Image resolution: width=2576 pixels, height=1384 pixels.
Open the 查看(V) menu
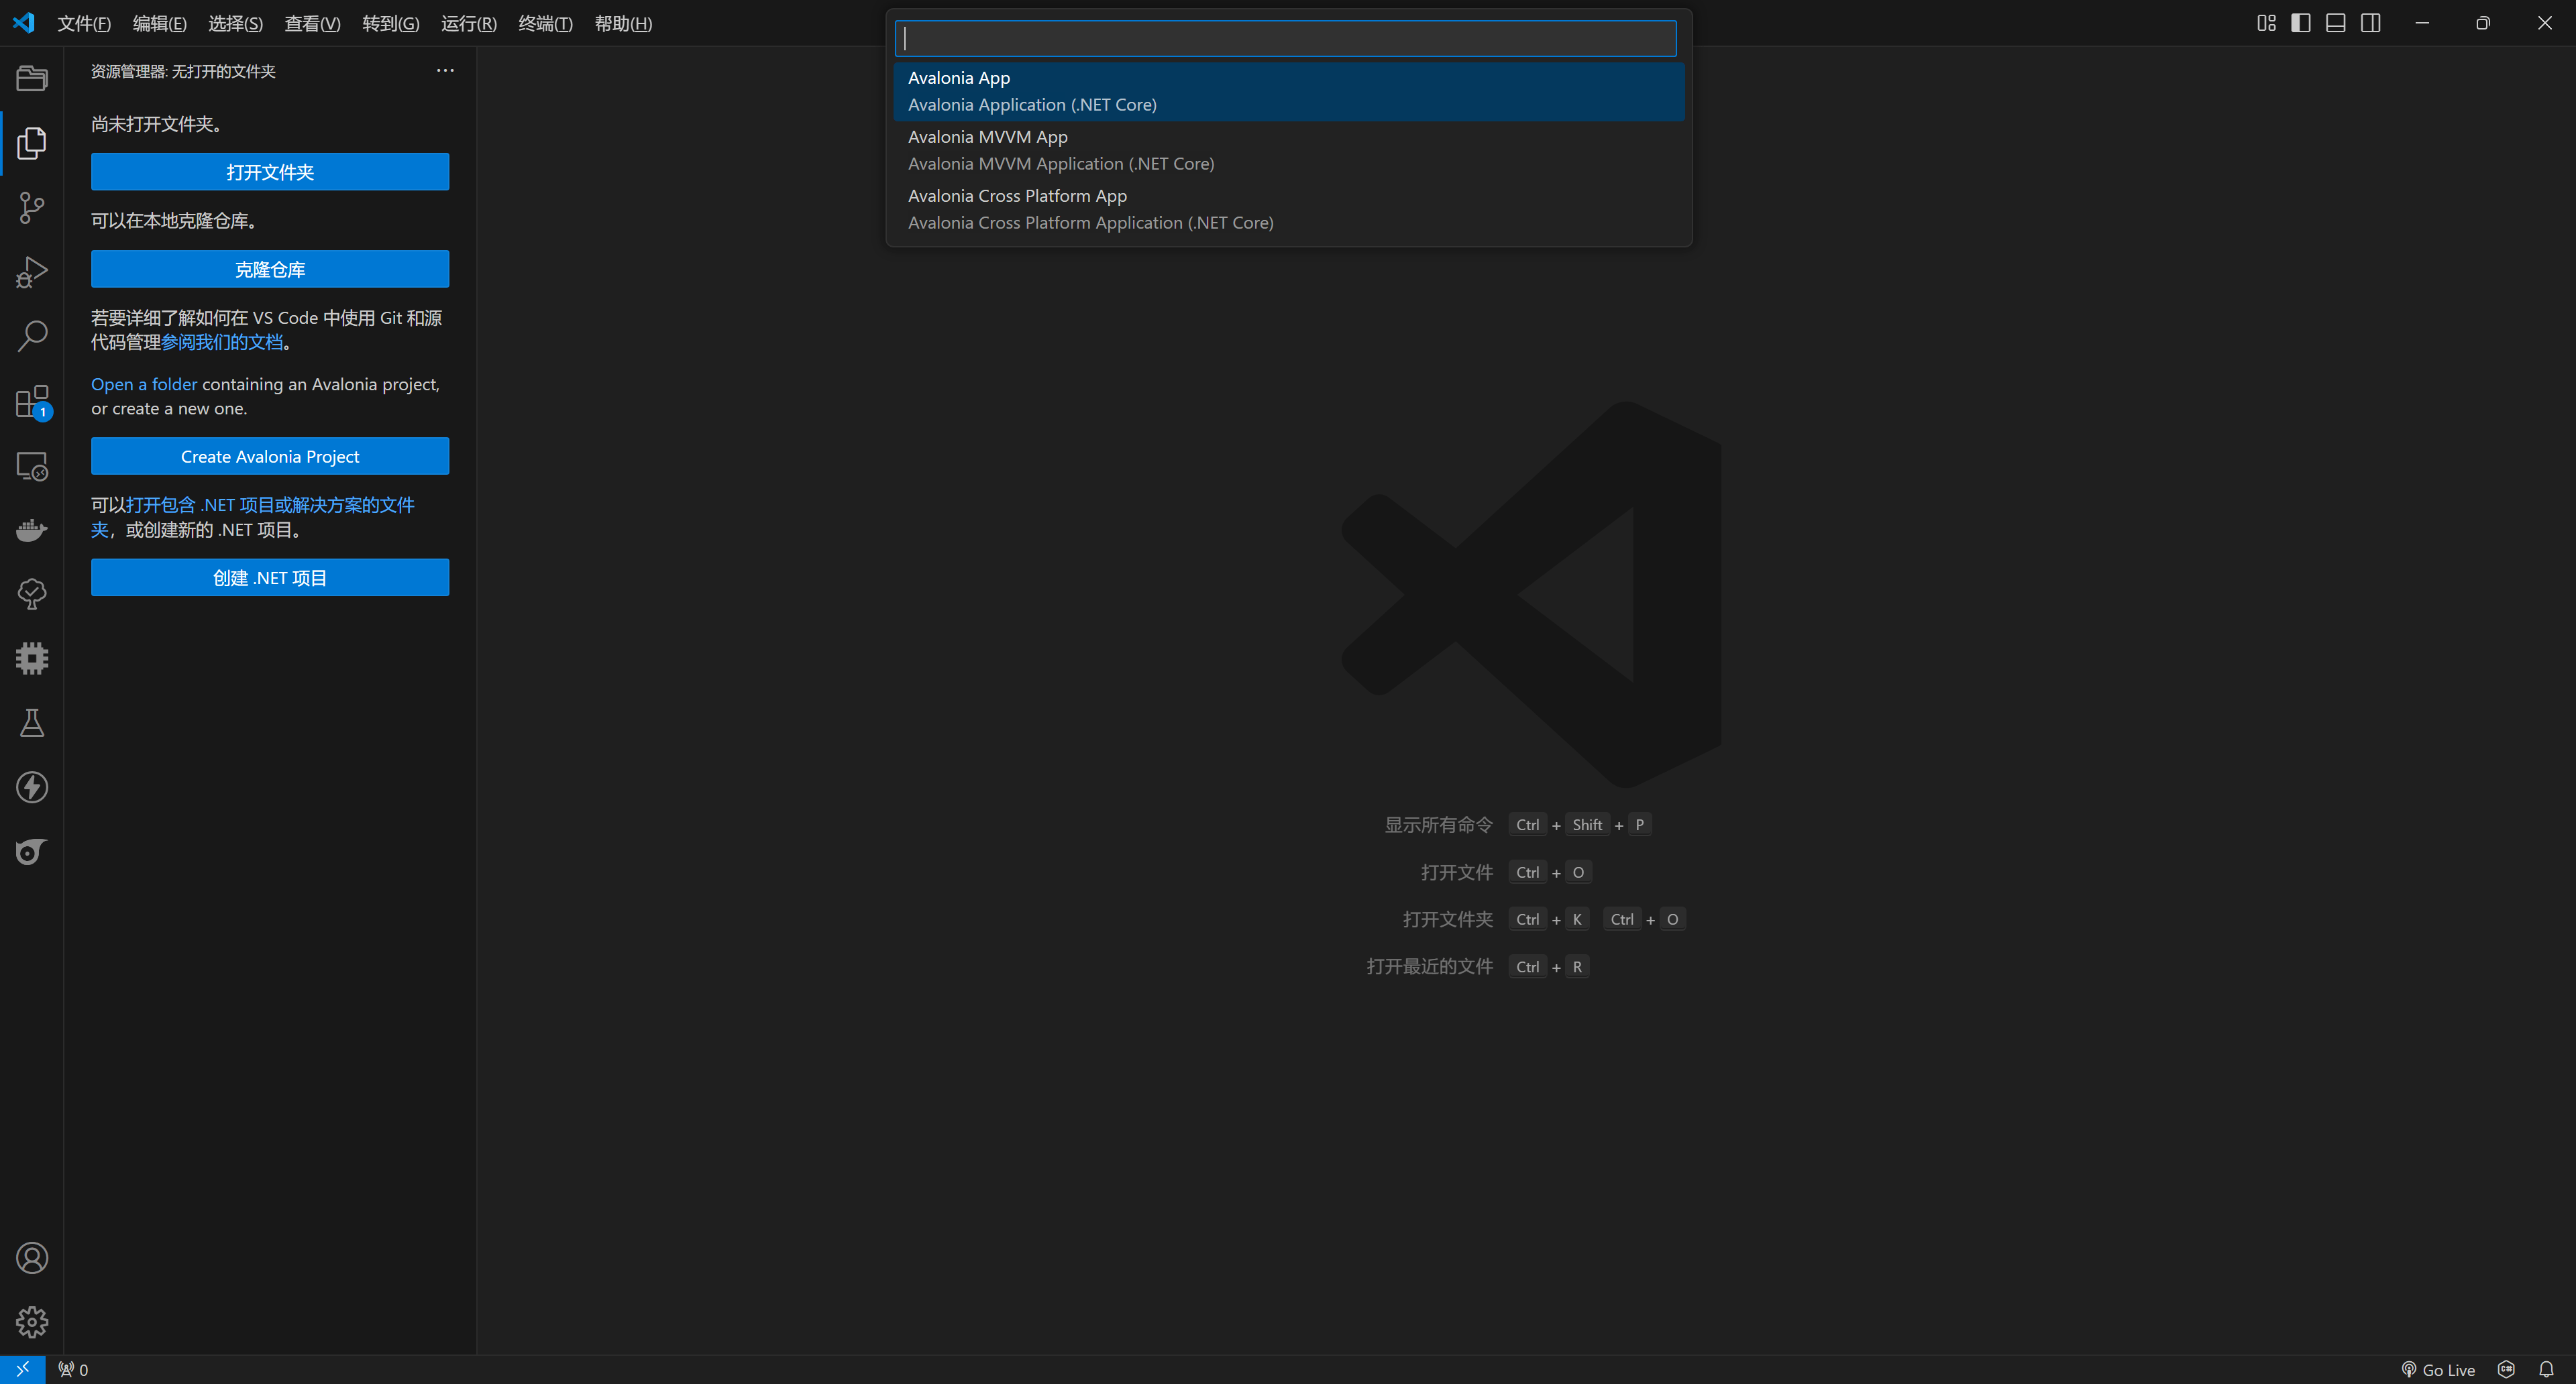point(312,23)
